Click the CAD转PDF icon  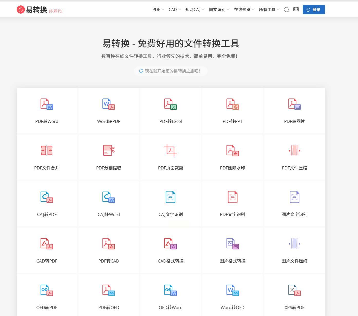click(47, 243)
